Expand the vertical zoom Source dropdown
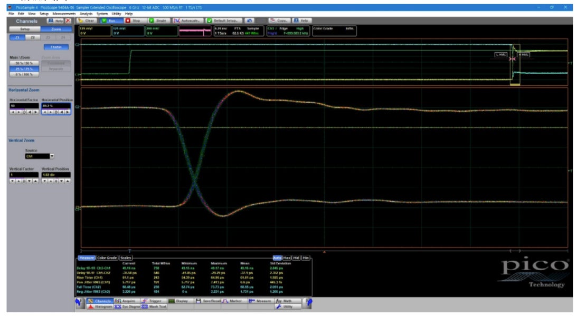Image resolution: width=576 pixels, height=317 pixels. pos(52,156)
